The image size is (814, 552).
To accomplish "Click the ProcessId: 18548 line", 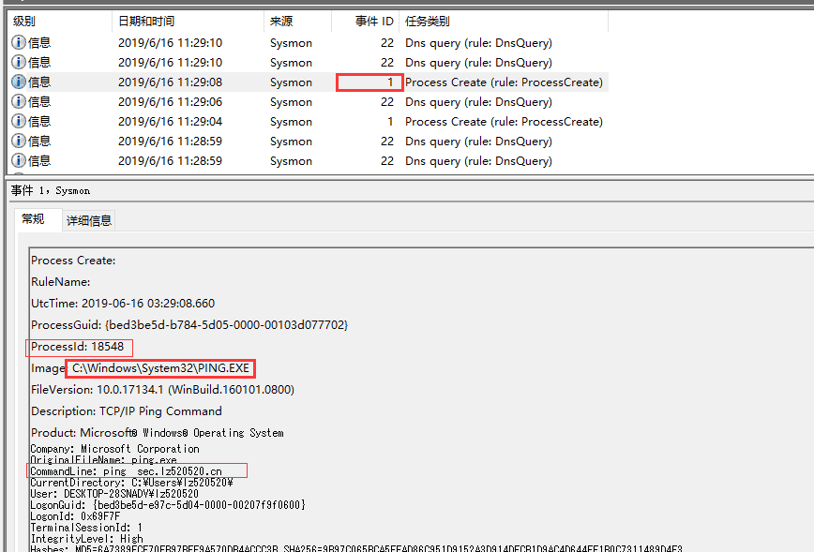I will [77, 347].
